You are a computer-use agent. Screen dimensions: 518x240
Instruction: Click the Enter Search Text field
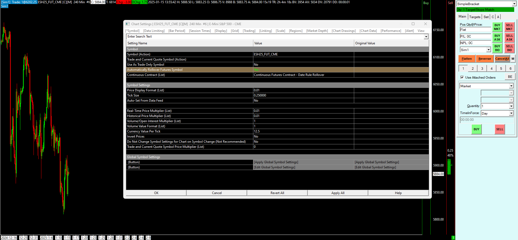click(x=275, y=36)
